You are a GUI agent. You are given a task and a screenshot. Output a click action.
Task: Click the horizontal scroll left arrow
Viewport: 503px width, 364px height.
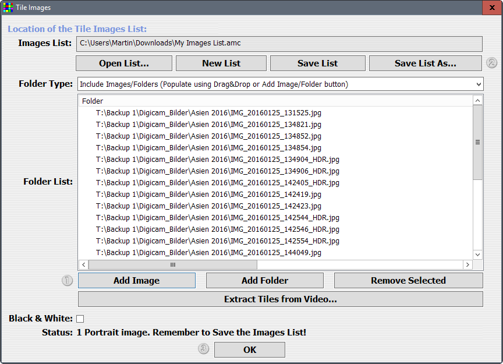point(84,264)
